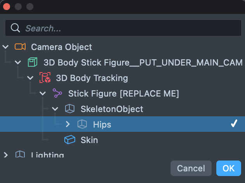Click the Lighting object icon
The width and height of the screenshot is (245, 183).
[x=20, y=155]
